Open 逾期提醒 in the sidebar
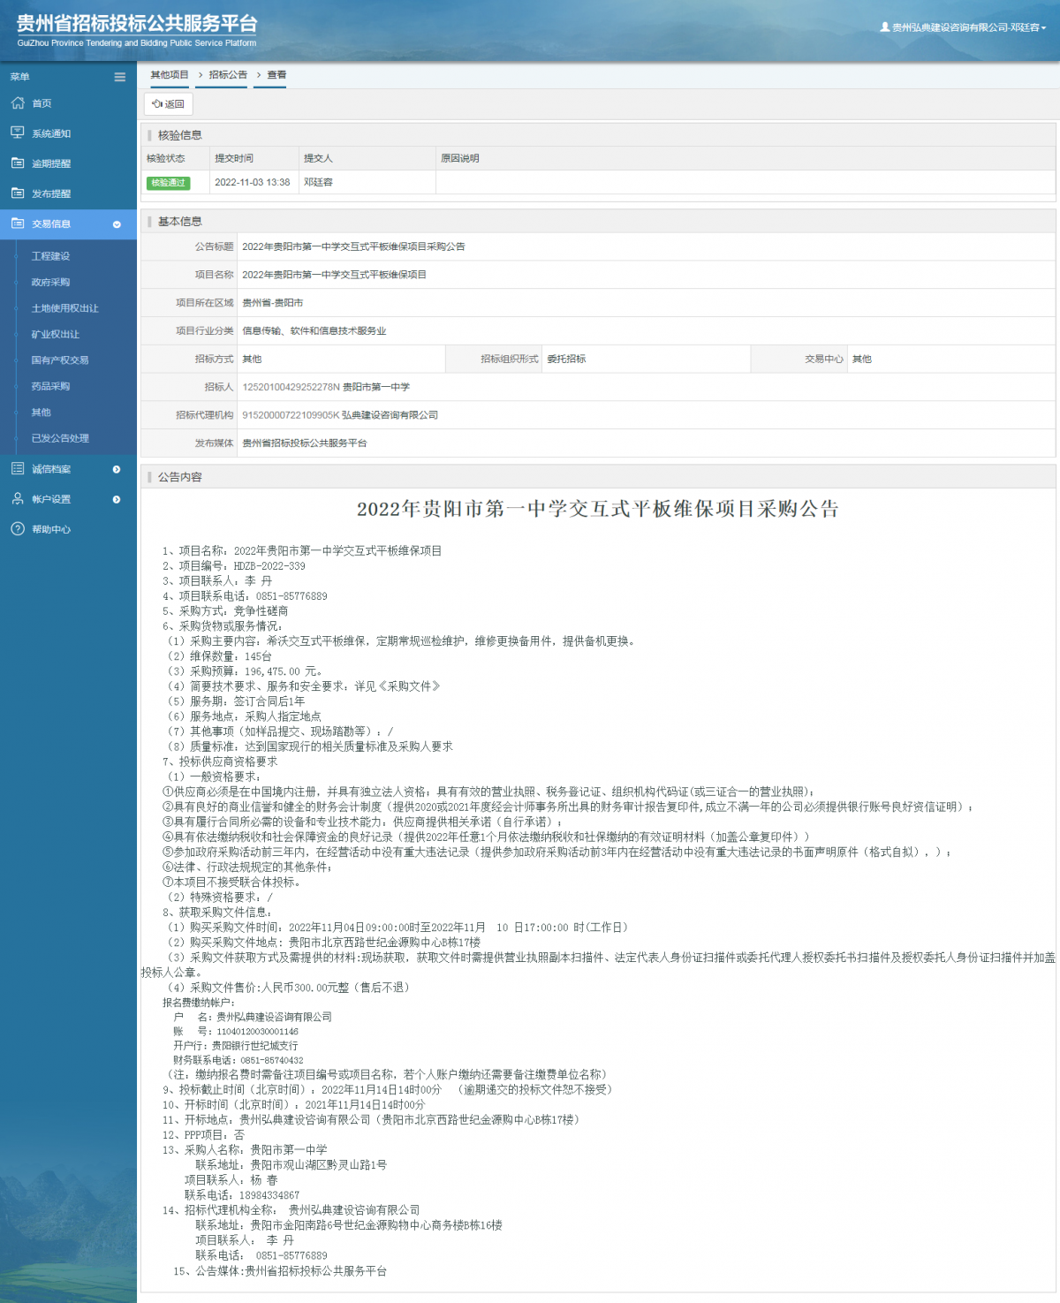Screen dimensions: 1060x1303 click(51, 163)
